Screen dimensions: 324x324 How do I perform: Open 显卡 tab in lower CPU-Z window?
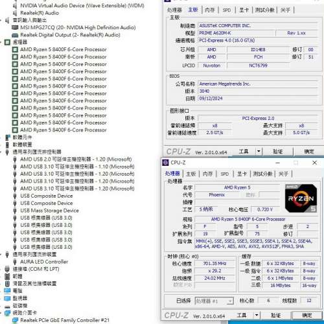click(242, 174)
